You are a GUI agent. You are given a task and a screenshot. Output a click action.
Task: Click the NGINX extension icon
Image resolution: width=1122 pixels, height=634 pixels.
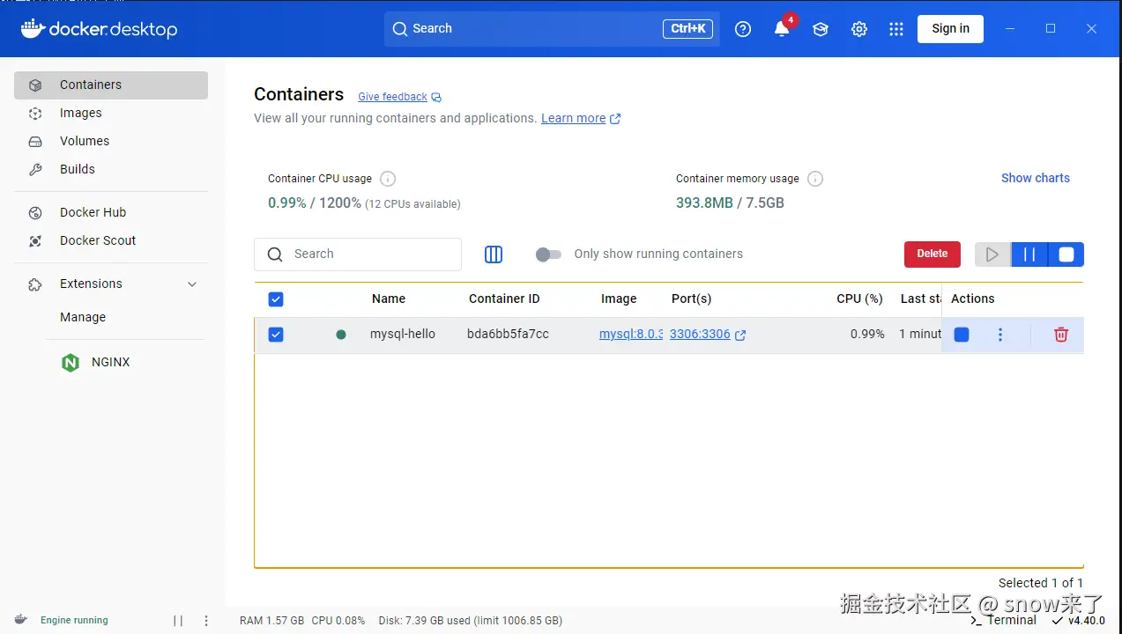(71, 363)
